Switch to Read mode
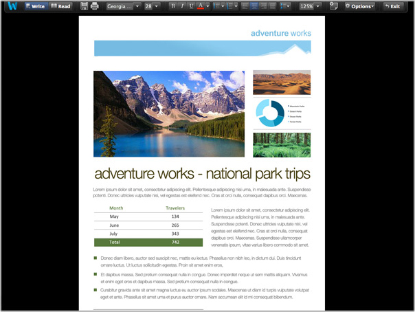The width and height of the screenshot is (415, 312). coord(60,6)
